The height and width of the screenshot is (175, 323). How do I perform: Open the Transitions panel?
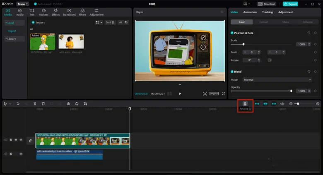(x=69, y=12)
